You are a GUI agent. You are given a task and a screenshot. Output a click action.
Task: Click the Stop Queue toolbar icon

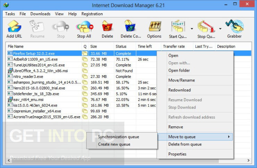pyautogui.click(x=206, y=29)
